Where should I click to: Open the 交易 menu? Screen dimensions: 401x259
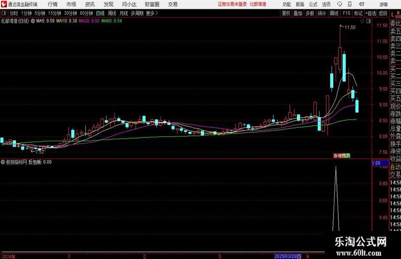[173, 4]
